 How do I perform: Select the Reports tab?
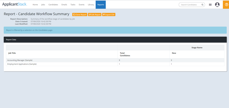tap(101, 5)
